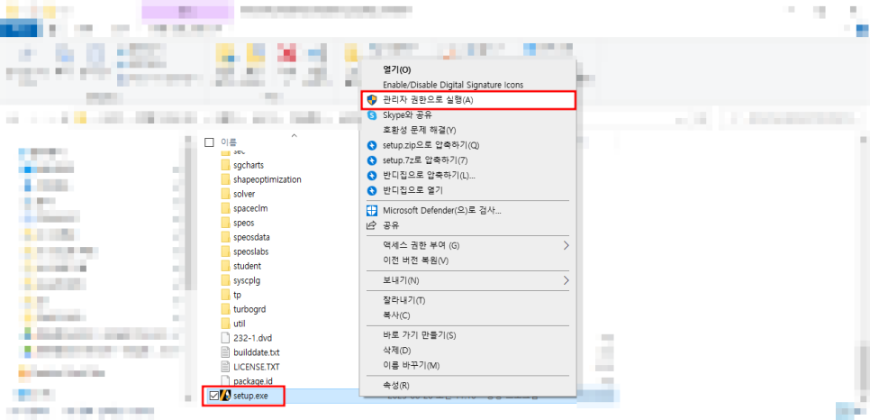Expand the 액세스 권한 부여 (G) submenu arrow
The width and height of the screenshot is (870, 420).
(566, 245)
